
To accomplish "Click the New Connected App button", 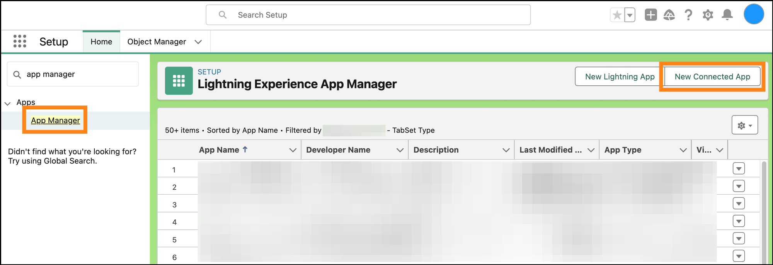I will coord(712,76).
